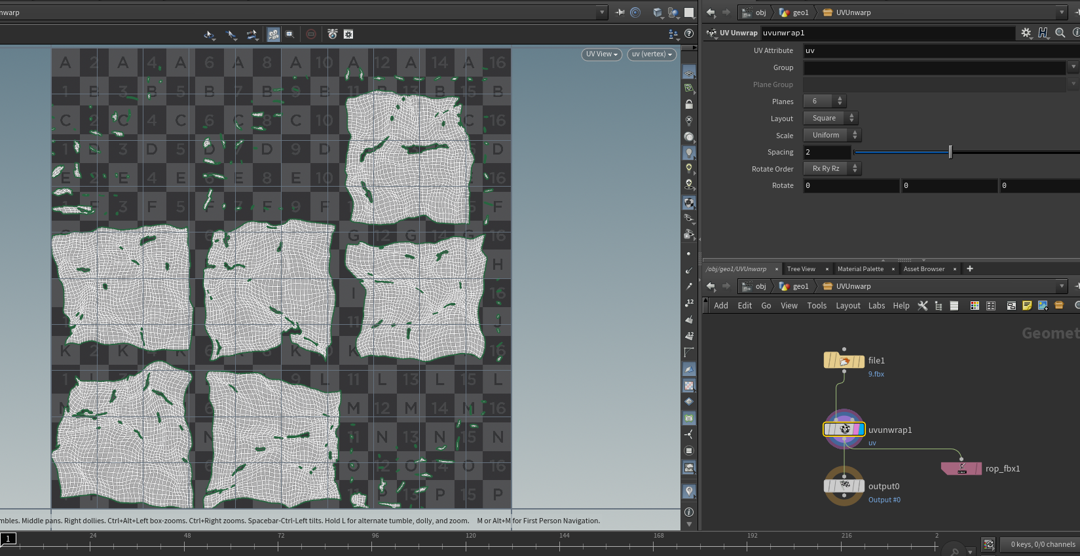Click the wrench icon in network toolbar
1080x556 pixels.
[923, 306]
